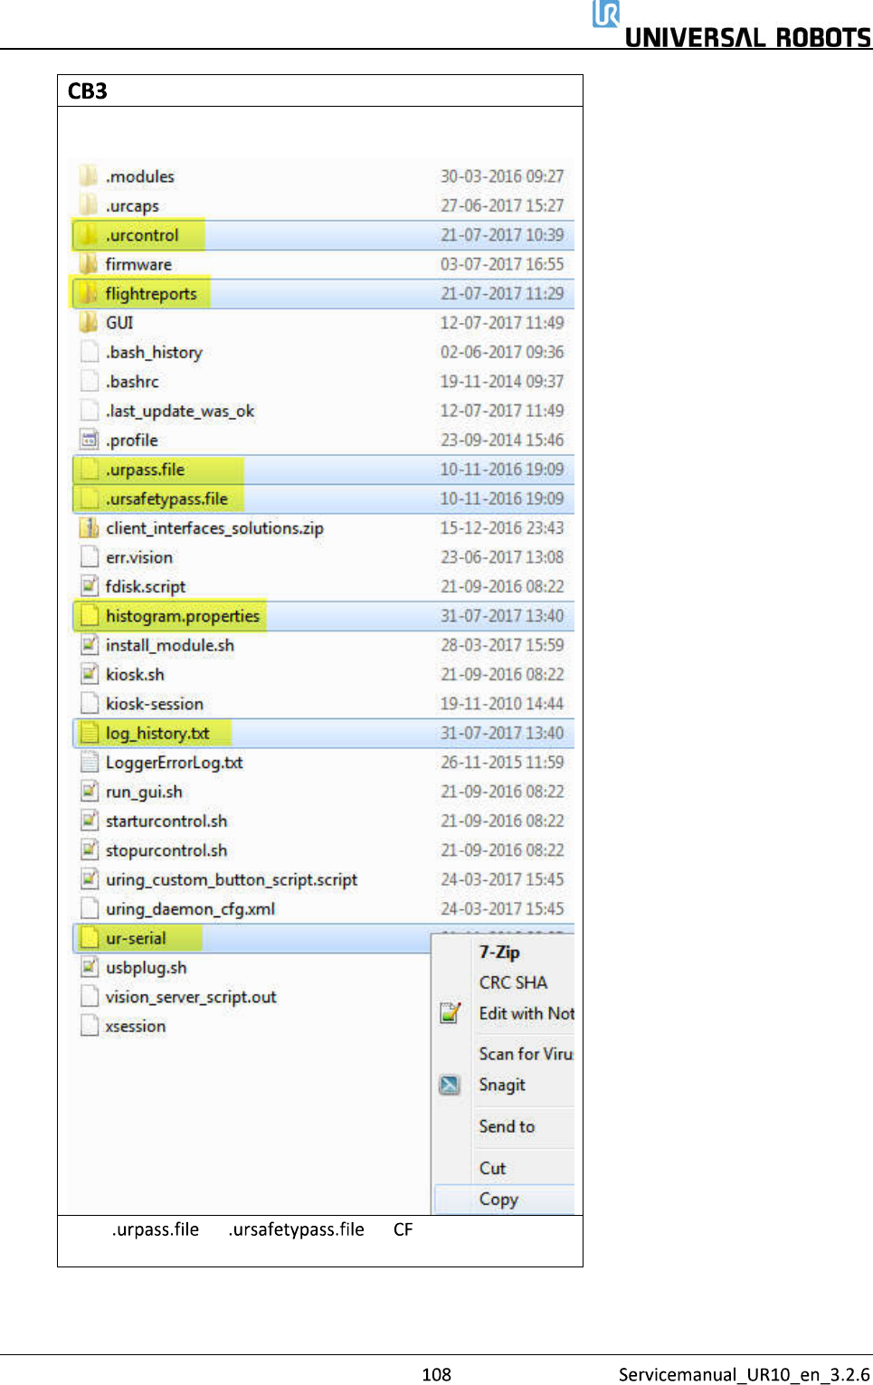Click the Snagit icon in context menu
This screenshot has height=1385, width=873.
[x=450, y=1085]
